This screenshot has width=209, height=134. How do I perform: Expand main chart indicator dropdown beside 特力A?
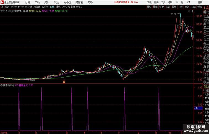pyautogui.click(x=15, y=11)
